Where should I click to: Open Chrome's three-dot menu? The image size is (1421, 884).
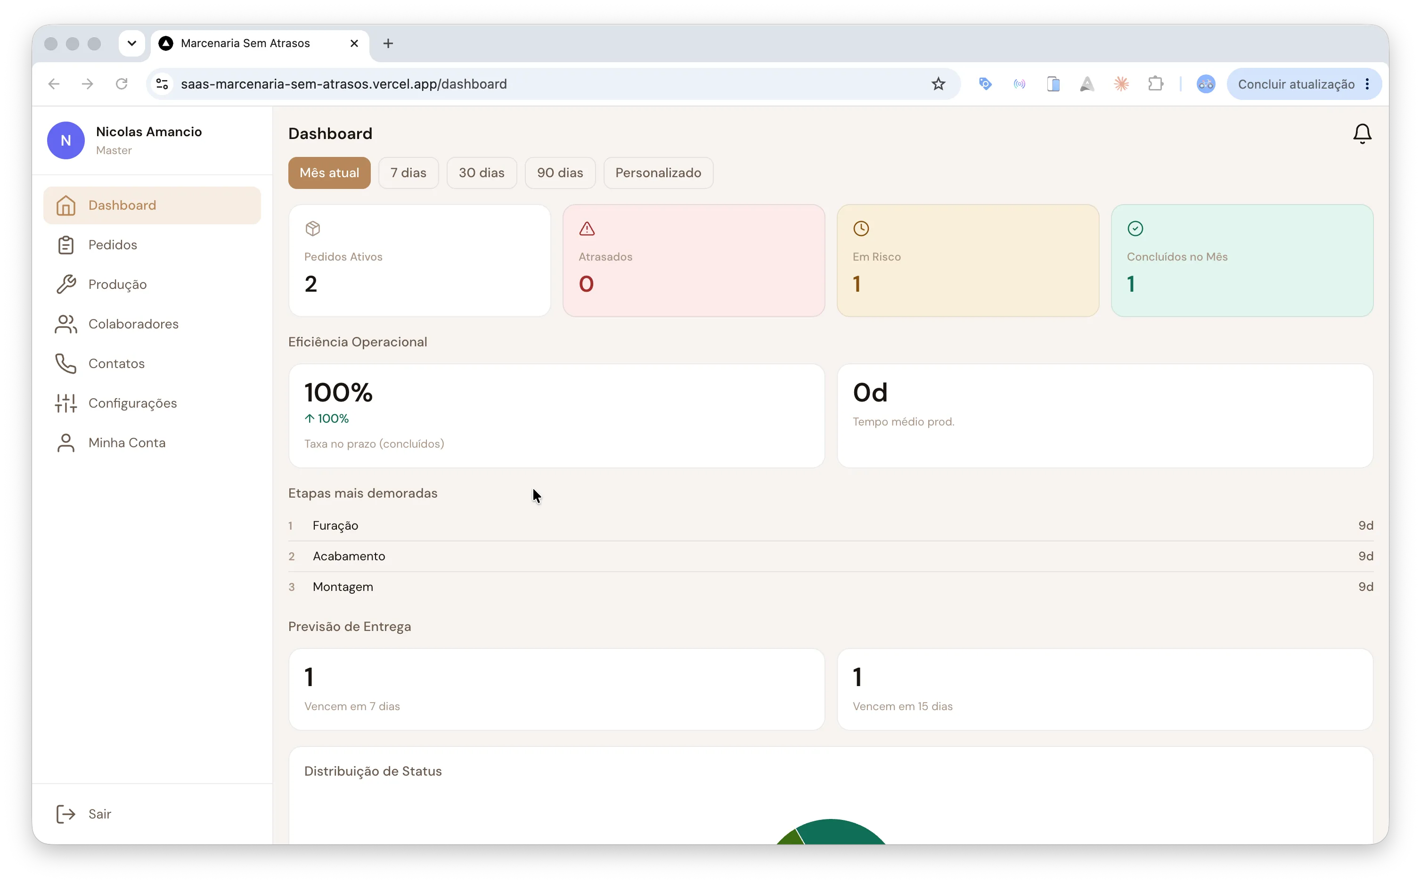click(x=1367, y=84)
